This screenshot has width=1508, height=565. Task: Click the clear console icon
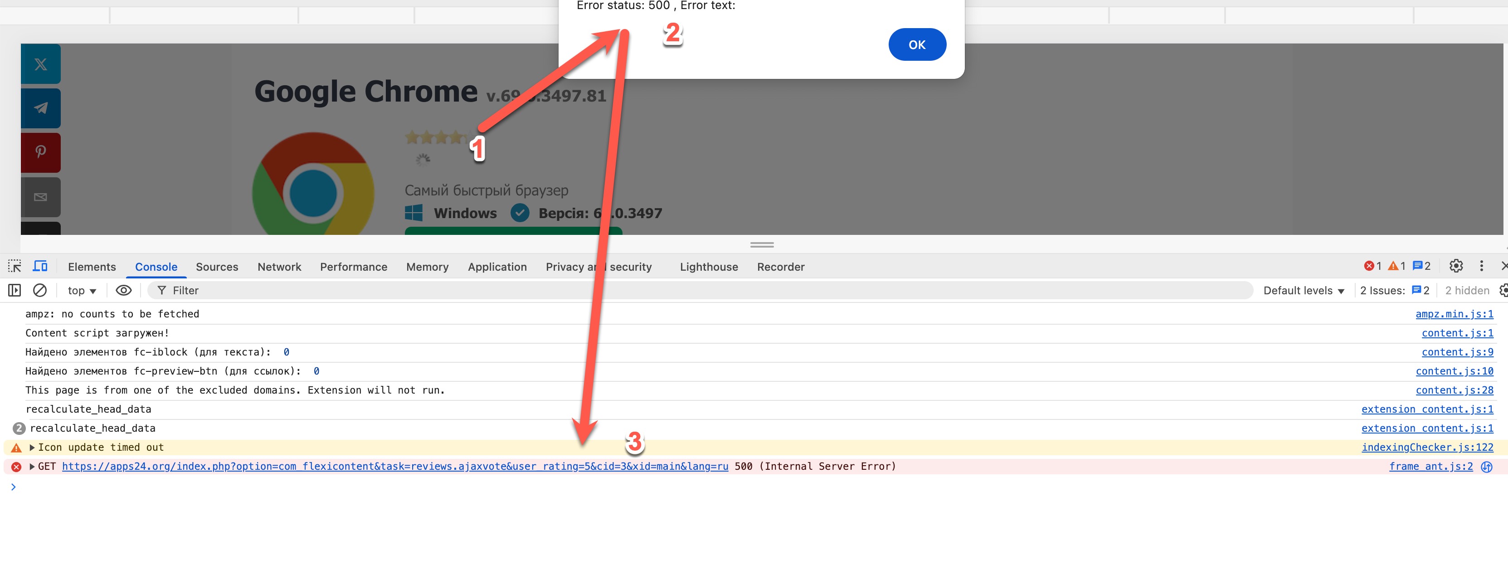pyautogui.click(x=40, y=290)
